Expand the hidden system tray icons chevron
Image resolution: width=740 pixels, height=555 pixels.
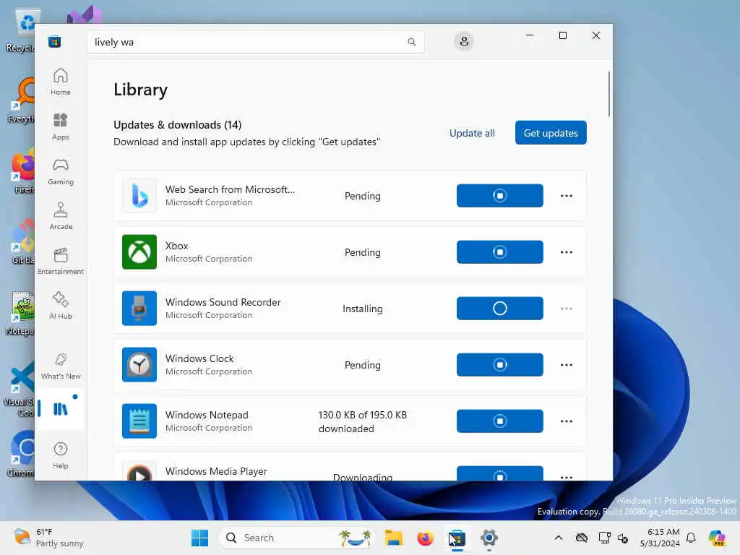point(559,538)
